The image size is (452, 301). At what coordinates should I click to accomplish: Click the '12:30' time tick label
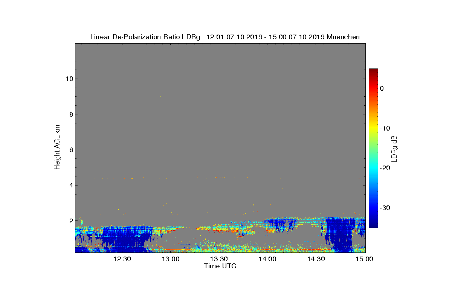(x=122, y=259)
